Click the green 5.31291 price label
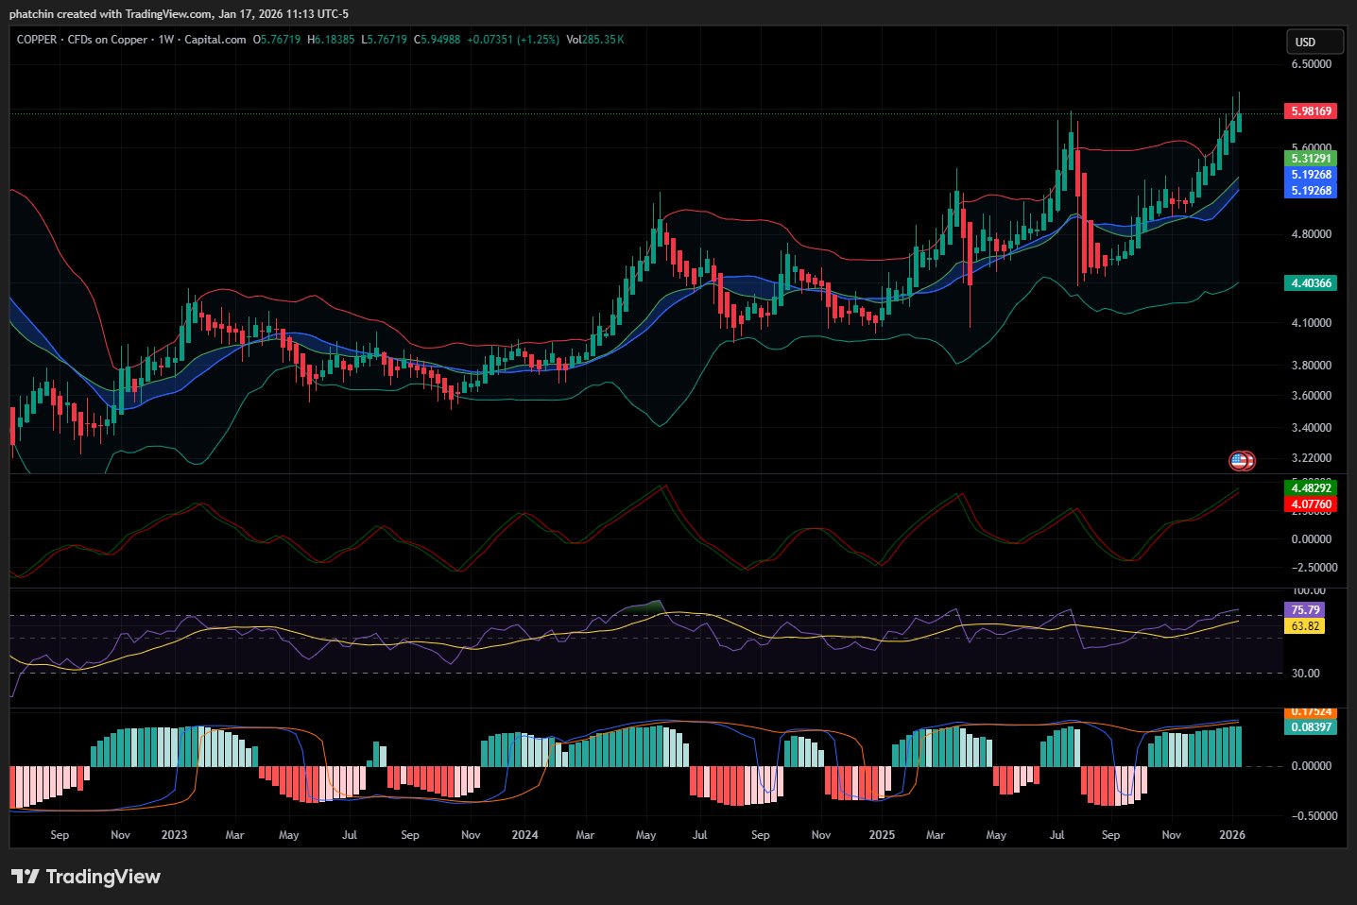Screen dimensions: 1357x905 (1311, 159)
